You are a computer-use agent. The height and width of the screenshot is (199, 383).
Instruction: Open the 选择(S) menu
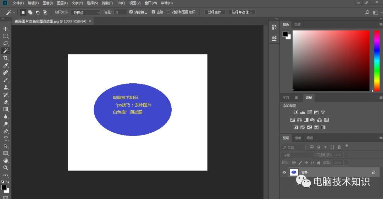point(92,3)
